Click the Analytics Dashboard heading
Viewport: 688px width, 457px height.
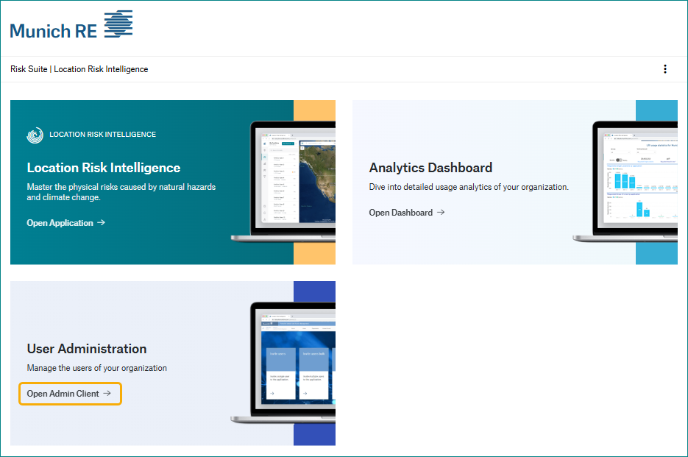click(430, 168)
